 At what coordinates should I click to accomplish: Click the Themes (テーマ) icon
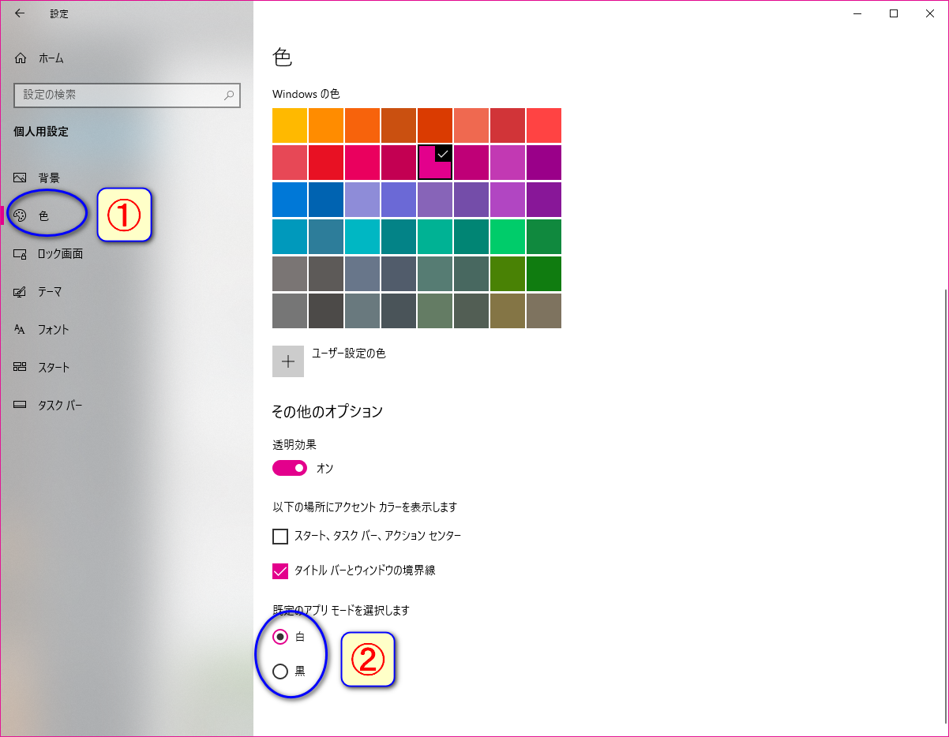(x=21, y=292)
